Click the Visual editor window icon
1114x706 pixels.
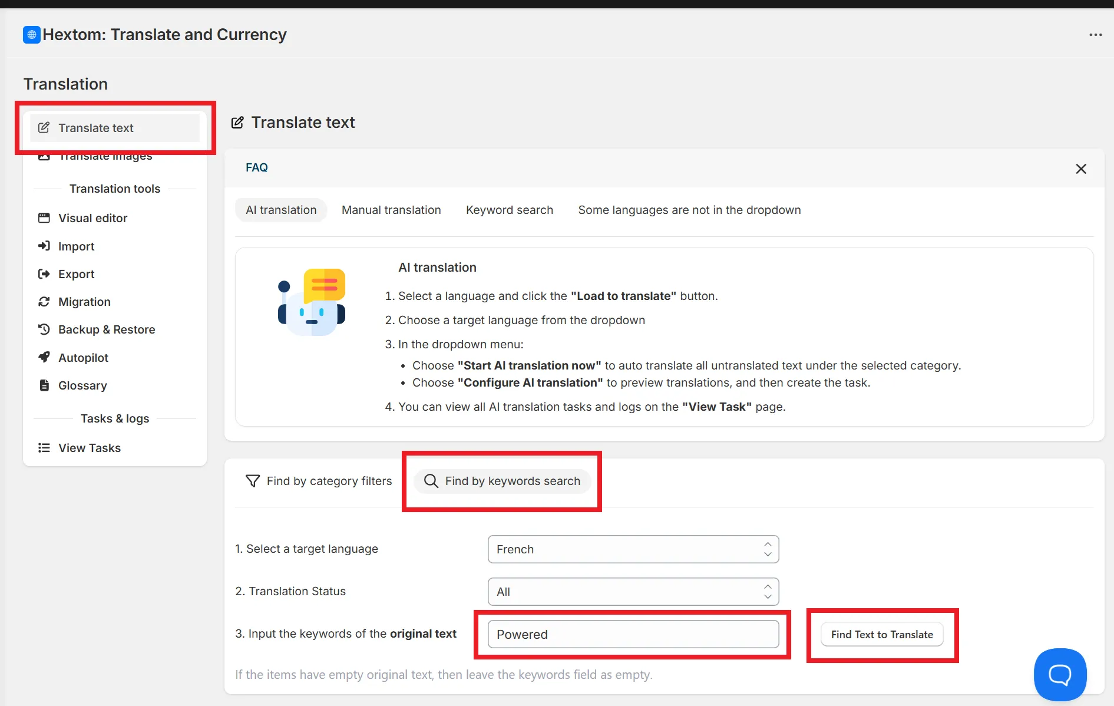pos(44,218)
